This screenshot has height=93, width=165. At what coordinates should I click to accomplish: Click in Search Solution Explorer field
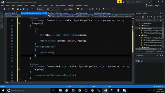[x=148, y=20]
